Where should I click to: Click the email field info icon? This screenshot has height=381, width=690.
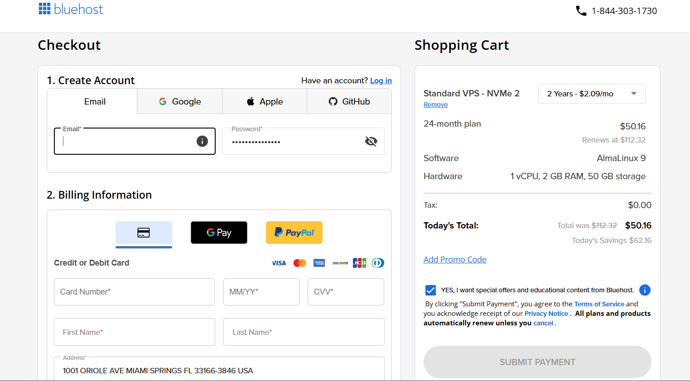click(202, 141)
